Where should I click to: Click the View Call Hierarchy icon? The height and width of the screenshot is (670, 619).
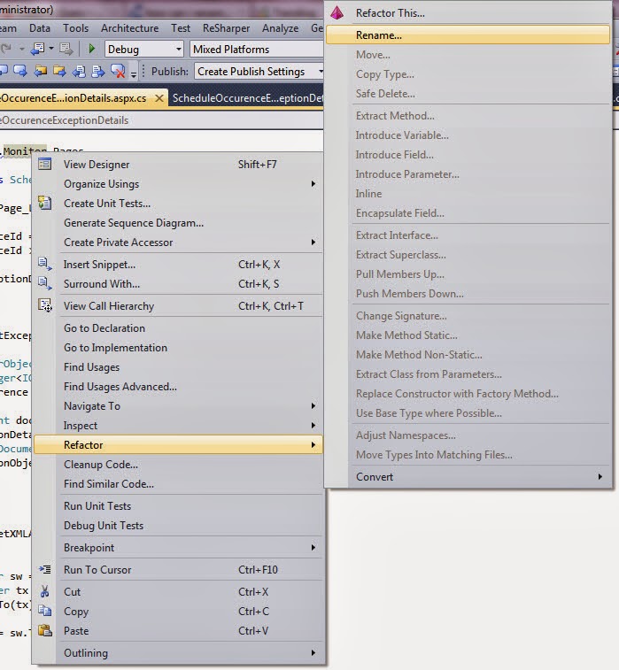pyautogui.click(x=45, y=305)
